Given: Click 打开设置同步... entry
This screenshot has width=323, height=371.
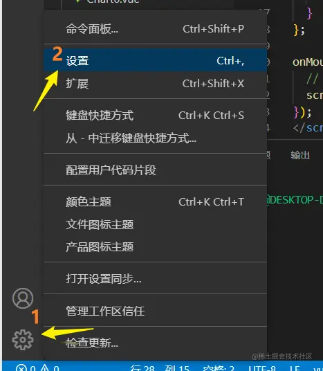Looking at the screenshot, I should (156, 278).
